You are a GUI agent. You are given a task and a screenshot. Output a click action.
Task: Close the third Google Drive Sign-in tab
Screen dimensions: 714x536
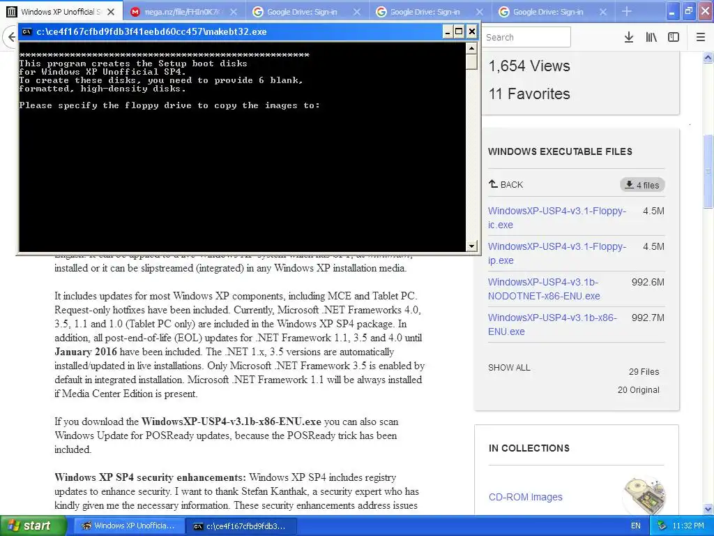coord(603,12)
